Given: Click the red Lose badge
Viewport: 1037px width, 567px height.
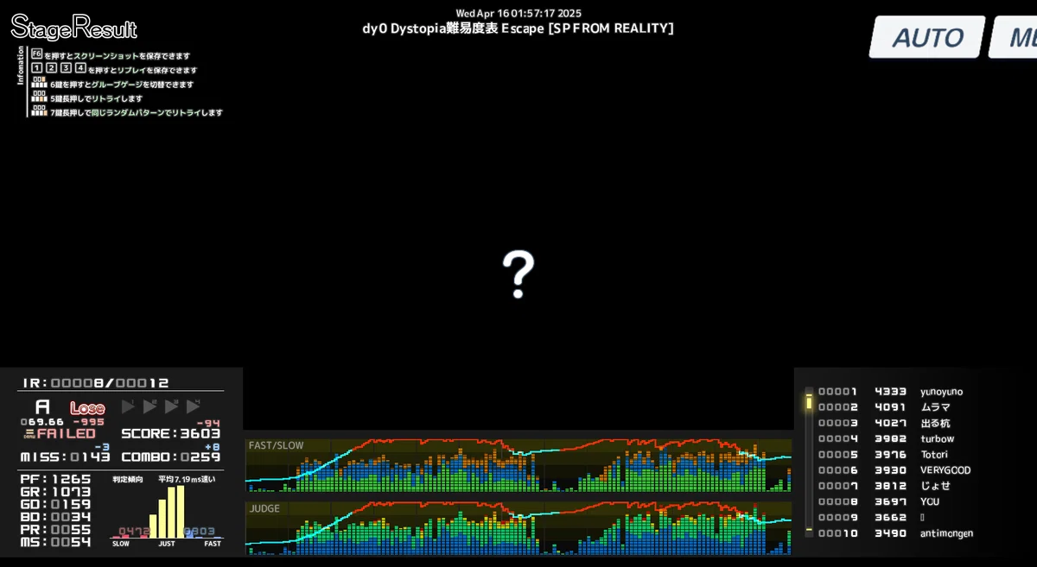Looking at the screenshot, I should [87, 407].
